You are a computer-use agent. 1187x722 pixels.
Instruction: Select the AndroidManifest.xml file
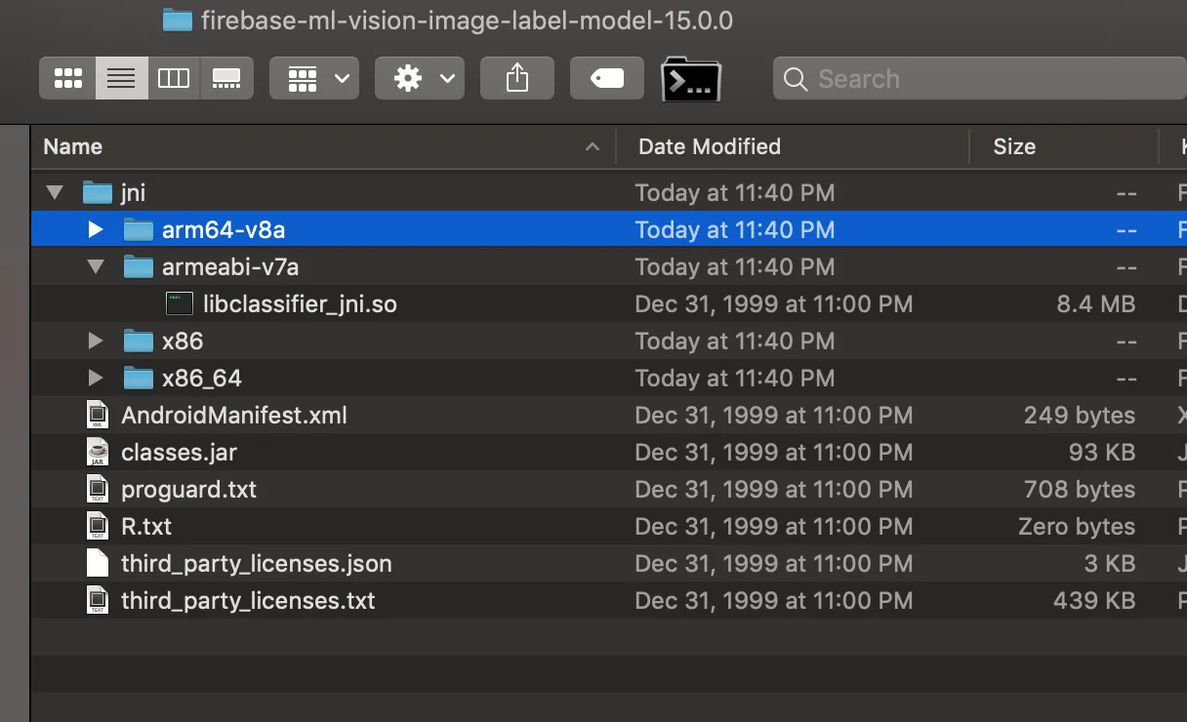click(233, 415)
